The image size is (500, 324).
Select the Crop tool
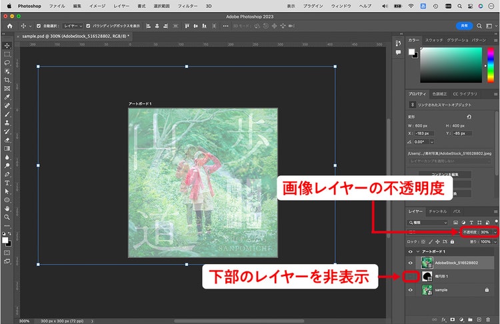7,80
